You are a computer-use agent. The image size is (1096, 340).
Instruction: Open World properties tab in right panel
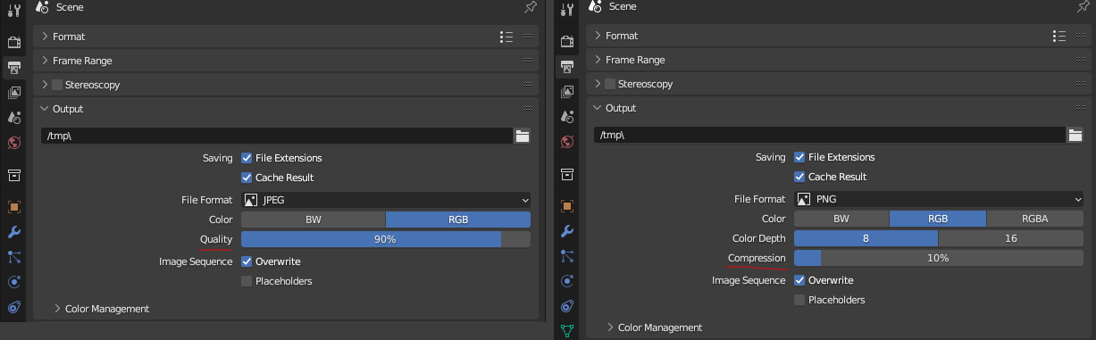tap(566, 142)
